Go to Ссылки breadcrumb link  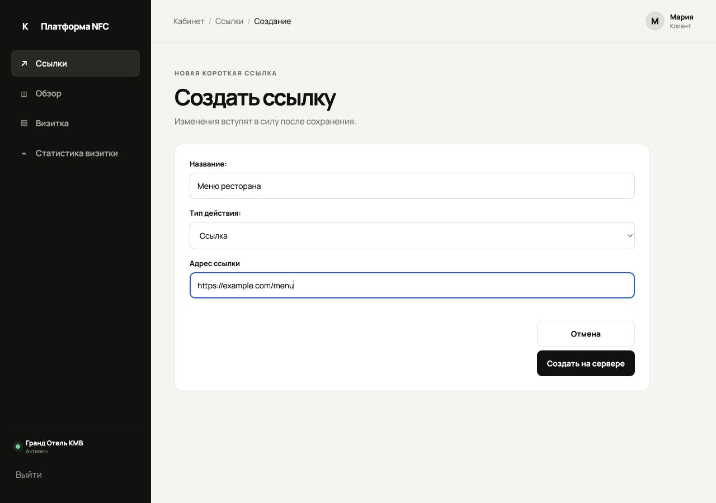[x=229, y=21]
